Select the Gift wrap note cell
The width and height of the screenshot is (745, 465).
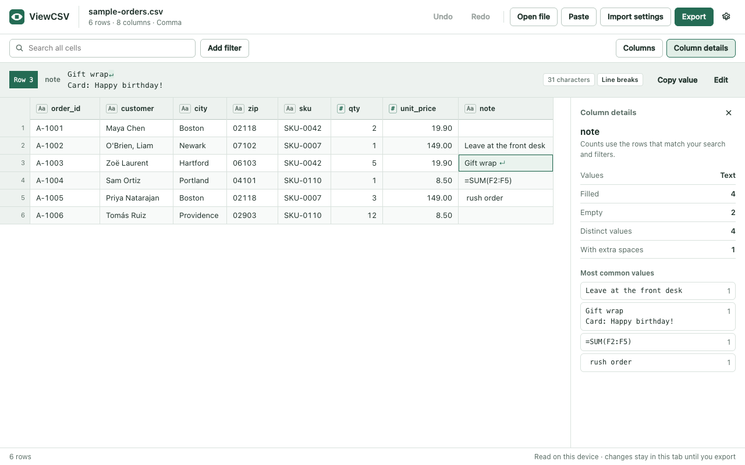tap(506, 163)
